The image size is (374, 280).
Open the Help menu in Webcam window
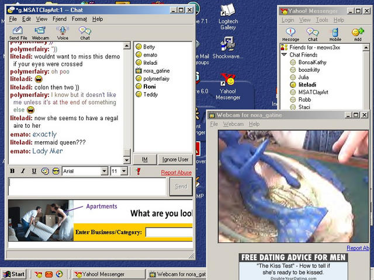click(254, 124)
